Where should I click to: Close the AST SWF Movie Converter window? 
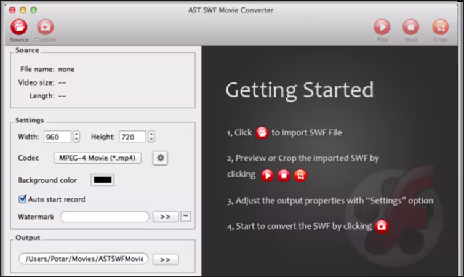(x=12, y=10)
